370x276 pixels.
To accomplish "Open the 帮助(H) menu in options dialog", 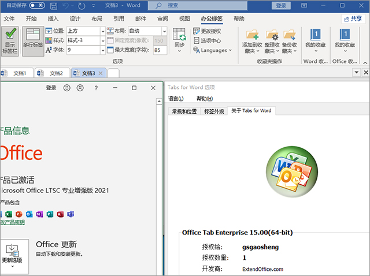I will click(x=205, y=99).
